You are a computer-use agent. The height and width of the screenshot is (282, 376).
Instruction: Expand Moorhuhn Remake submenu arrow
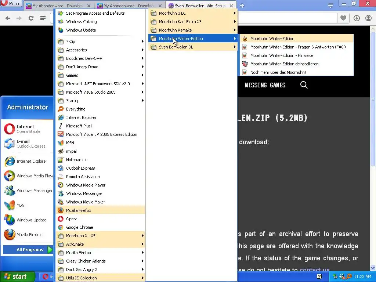[x=235, y=30]
